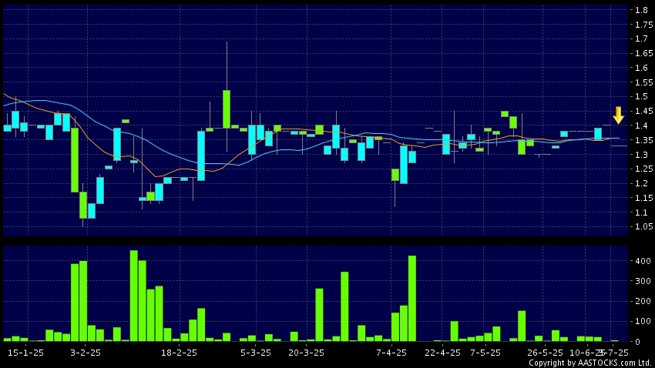Click the 1.8 price axis label
Image resolution: width=655 pixels, height=368 pixels.
(x=642, y=10)
